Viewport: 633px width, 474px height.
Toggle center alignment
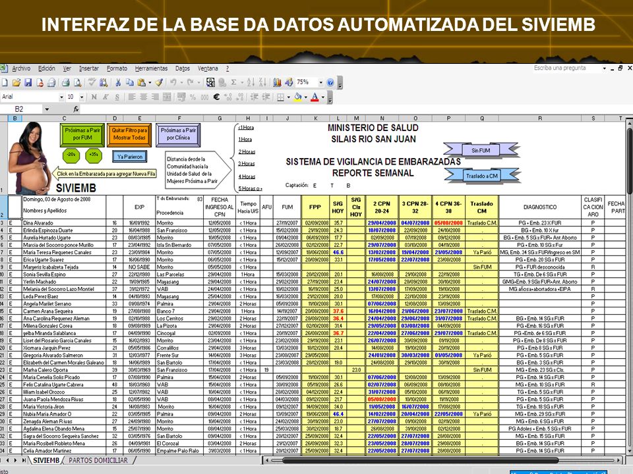tap(143, 97)
